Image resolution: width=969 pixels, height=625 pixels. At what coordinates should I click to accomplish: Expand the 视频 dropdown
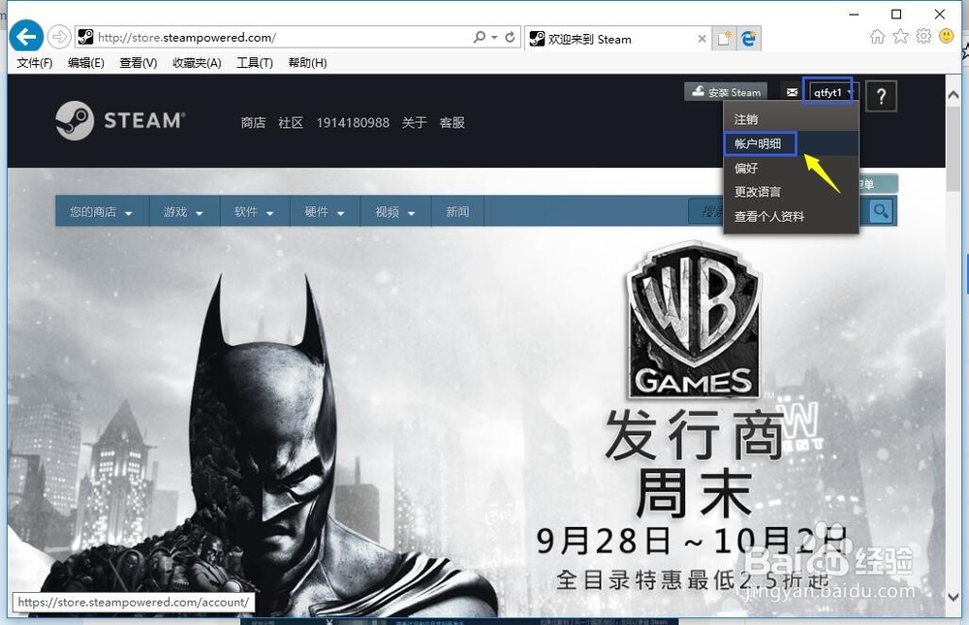point(396,211)
